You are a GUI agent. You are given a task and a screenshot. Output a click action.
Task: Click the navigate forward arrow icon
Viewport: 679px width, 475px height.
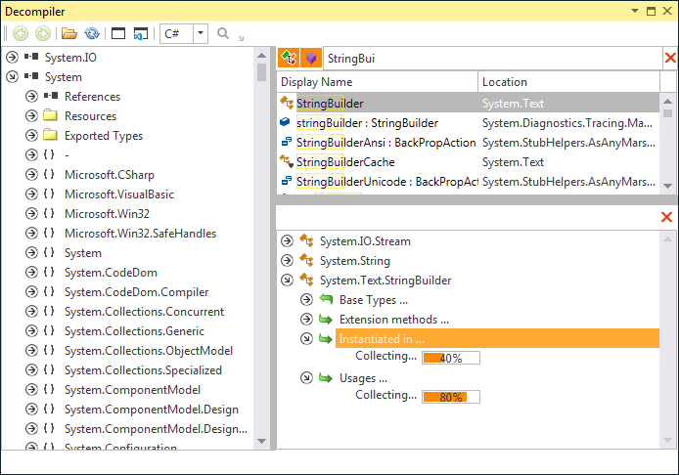pyautogui.click(x=42, y=33)
